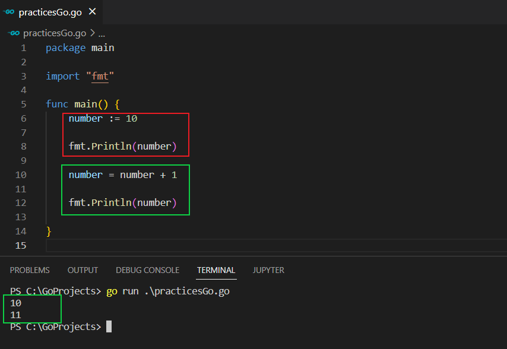
Task: Show the DEBUG CONSOLE tab
Action: 147,270
